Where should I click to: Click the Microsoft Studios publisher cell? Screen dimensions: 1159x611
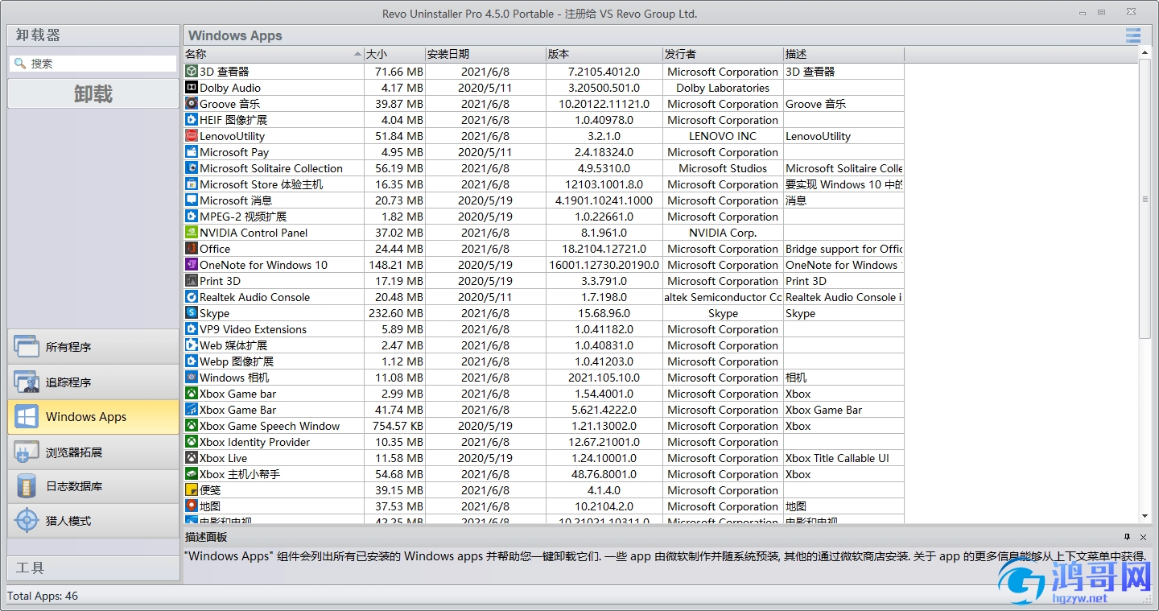click(x=723, y=168)
